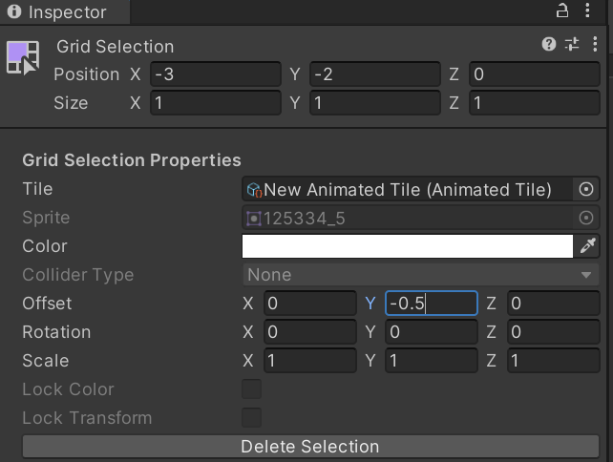Click the Rotation X input field
The image size is (613, 462).
(310, 332)
